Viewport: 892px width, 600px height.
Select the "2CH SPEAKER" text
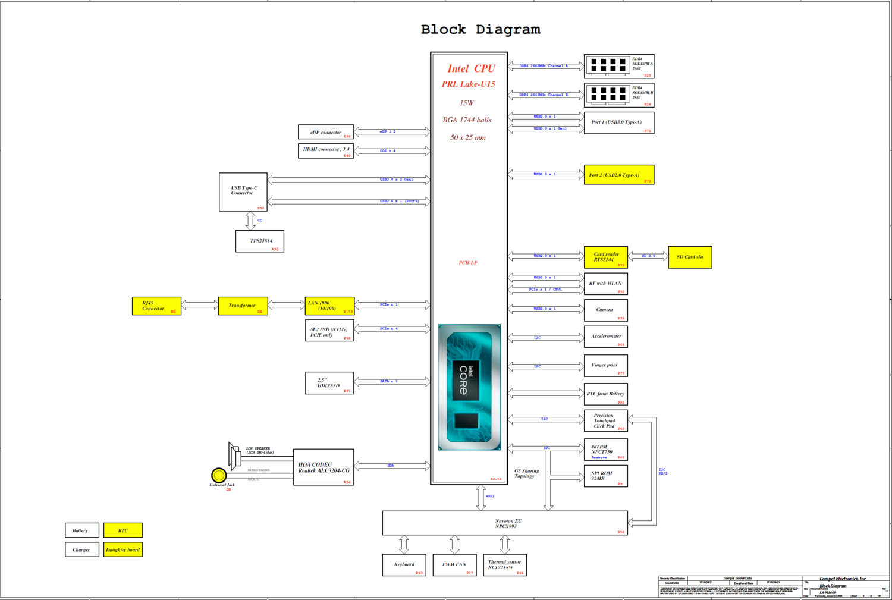coord(258,448)
